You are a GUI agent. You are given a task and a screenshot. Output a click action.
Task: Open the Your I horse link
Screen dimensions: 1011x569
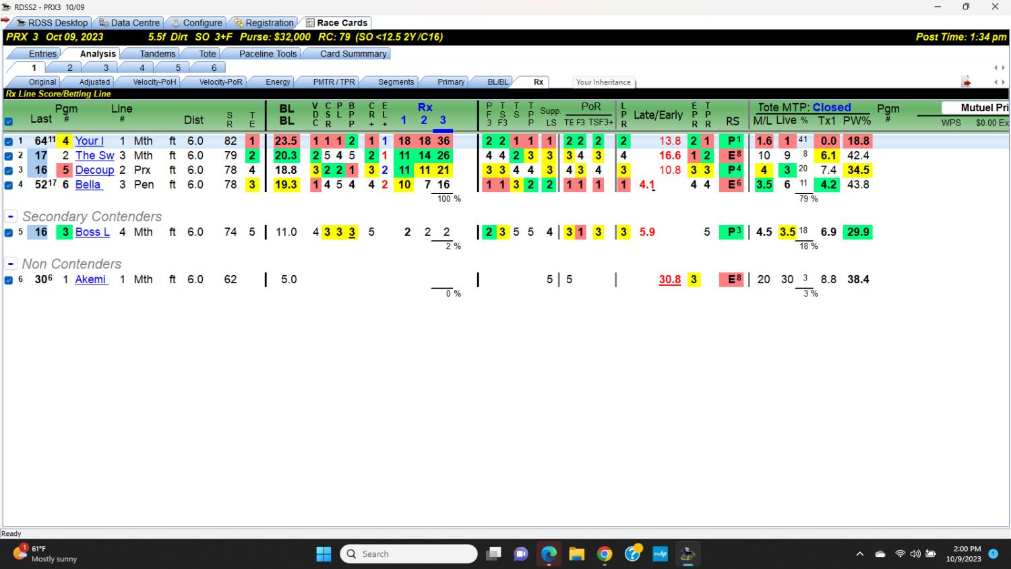90,141
